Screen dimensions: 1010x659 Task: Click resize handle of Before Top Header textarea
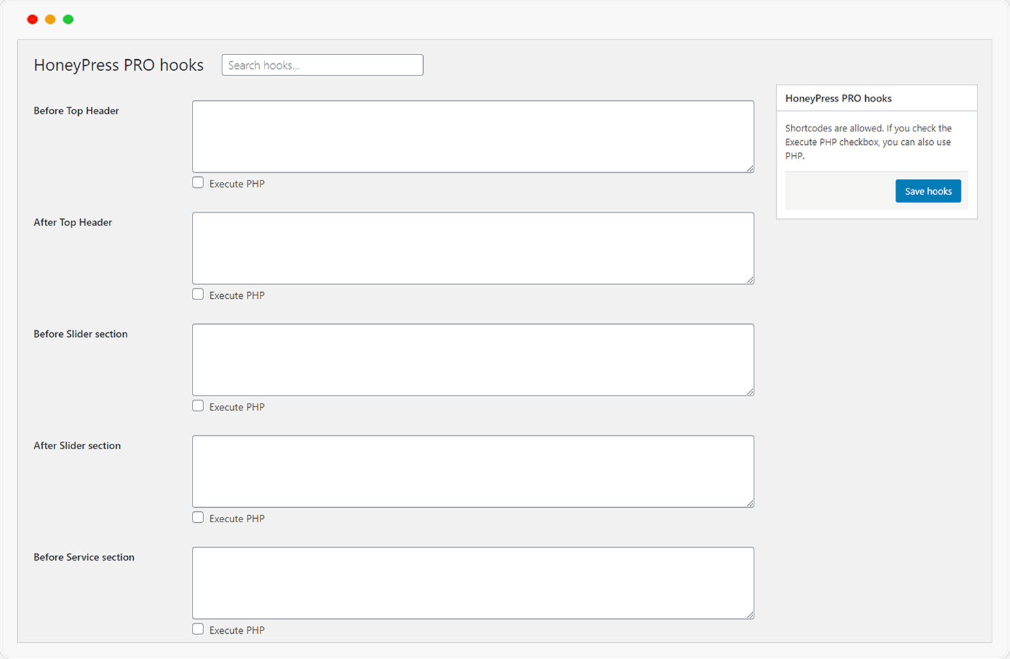[x=750, y=168]
